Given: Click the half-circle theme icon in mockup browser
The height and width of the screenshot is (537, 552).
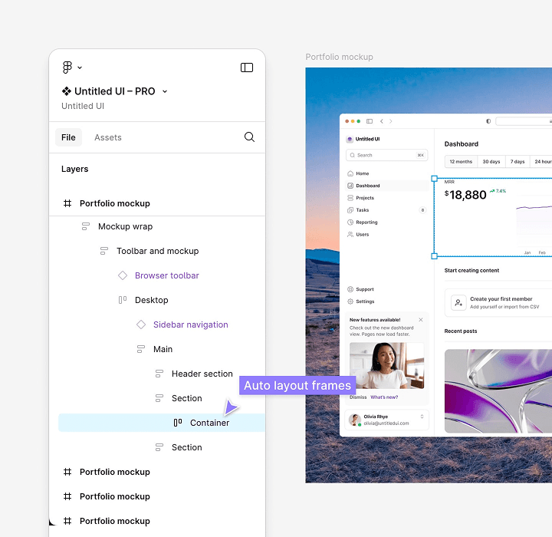Looking at the screenshot, I should coord(488,121).
